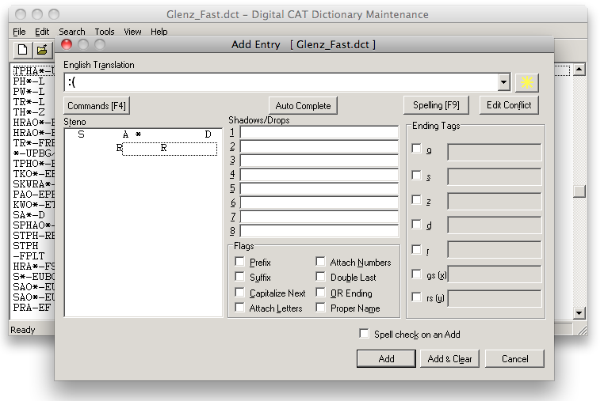Select the TH*-Z dictionary entry

pyautogui.click(x=29, y=112)
